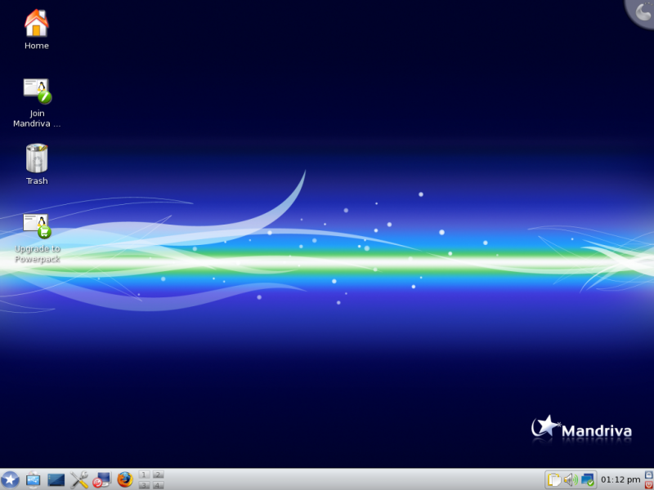
Task: Switch to virtual desktop 1
Action: pos(144,474)
